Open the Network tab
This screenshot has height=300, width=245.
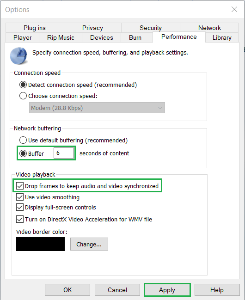[209, 28]
